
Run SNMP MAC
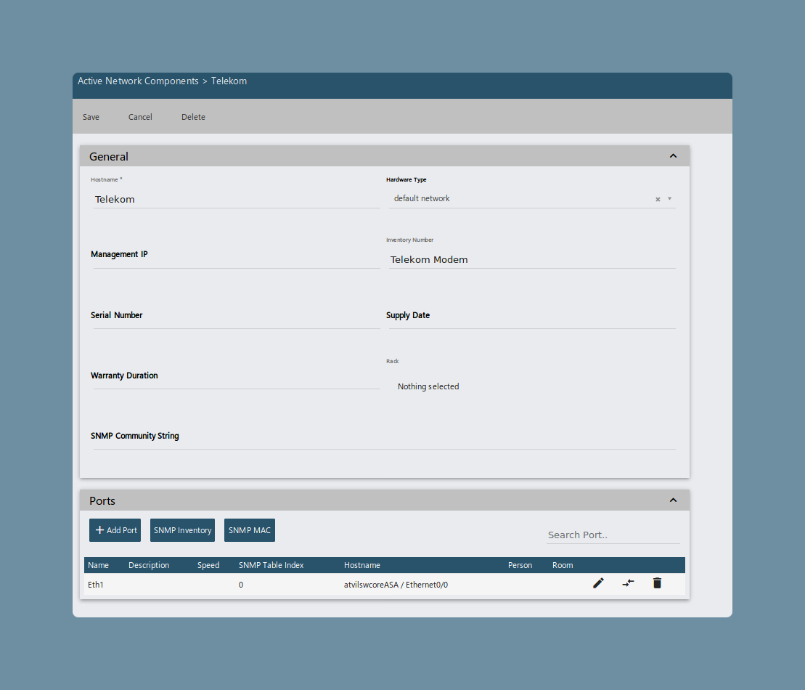coord(250,530)
